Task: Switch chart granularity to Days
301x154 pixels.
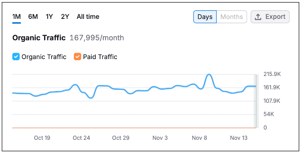Action: click(x=205, y=17)
